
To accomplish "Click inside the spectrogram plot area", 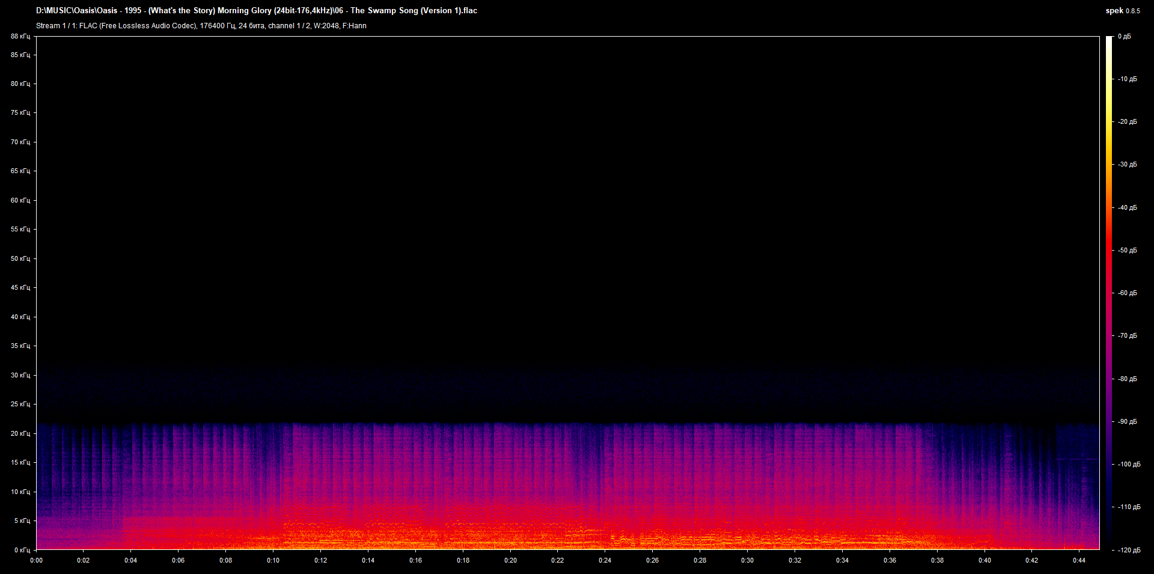I will 568,293.
